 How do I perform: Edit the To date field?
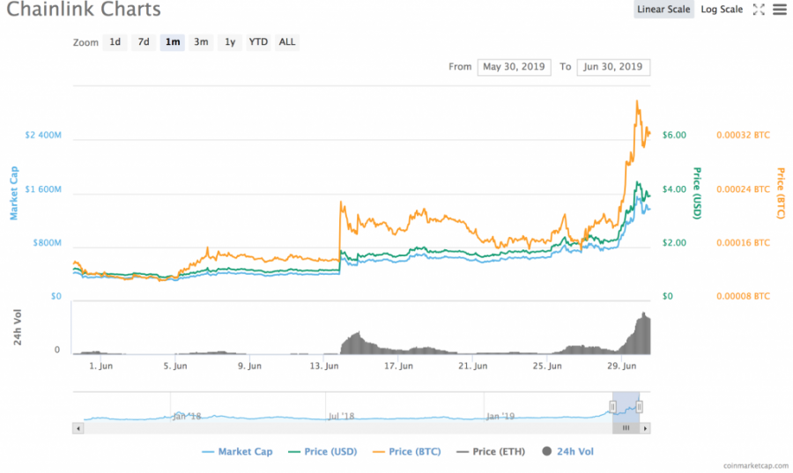(613, 67)
